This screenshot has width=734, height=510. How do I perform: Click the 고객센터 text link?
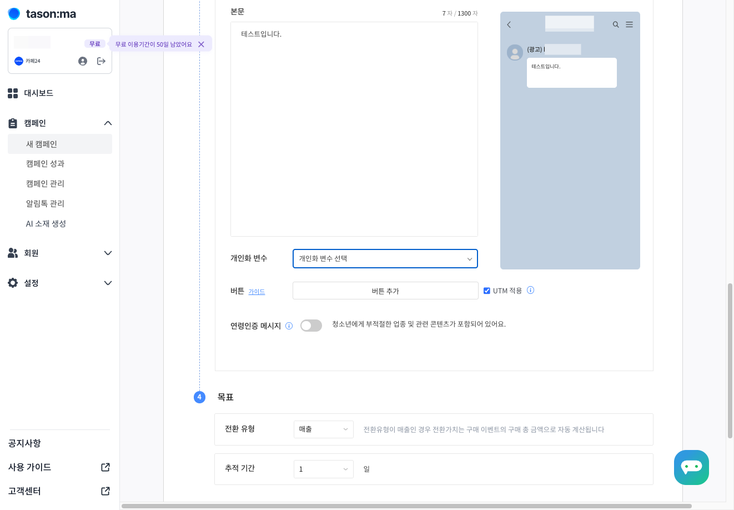24,491
